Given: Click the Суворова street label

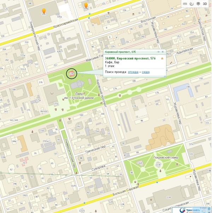Looking at the screenshot, I should coord(98,168).
